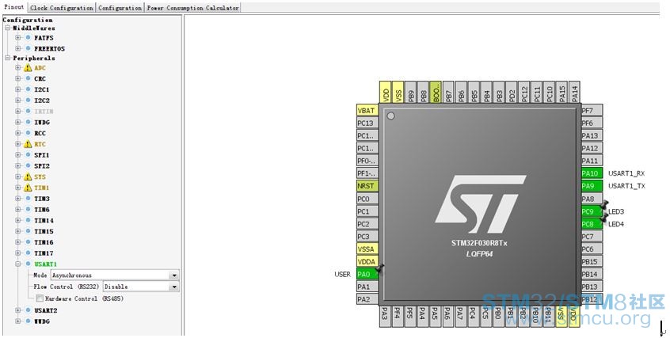This screenshot has height=338, width=670.
Task: Collapse the USART1 peripheral node
Action: pyautogui.click(x=18, y=264)
